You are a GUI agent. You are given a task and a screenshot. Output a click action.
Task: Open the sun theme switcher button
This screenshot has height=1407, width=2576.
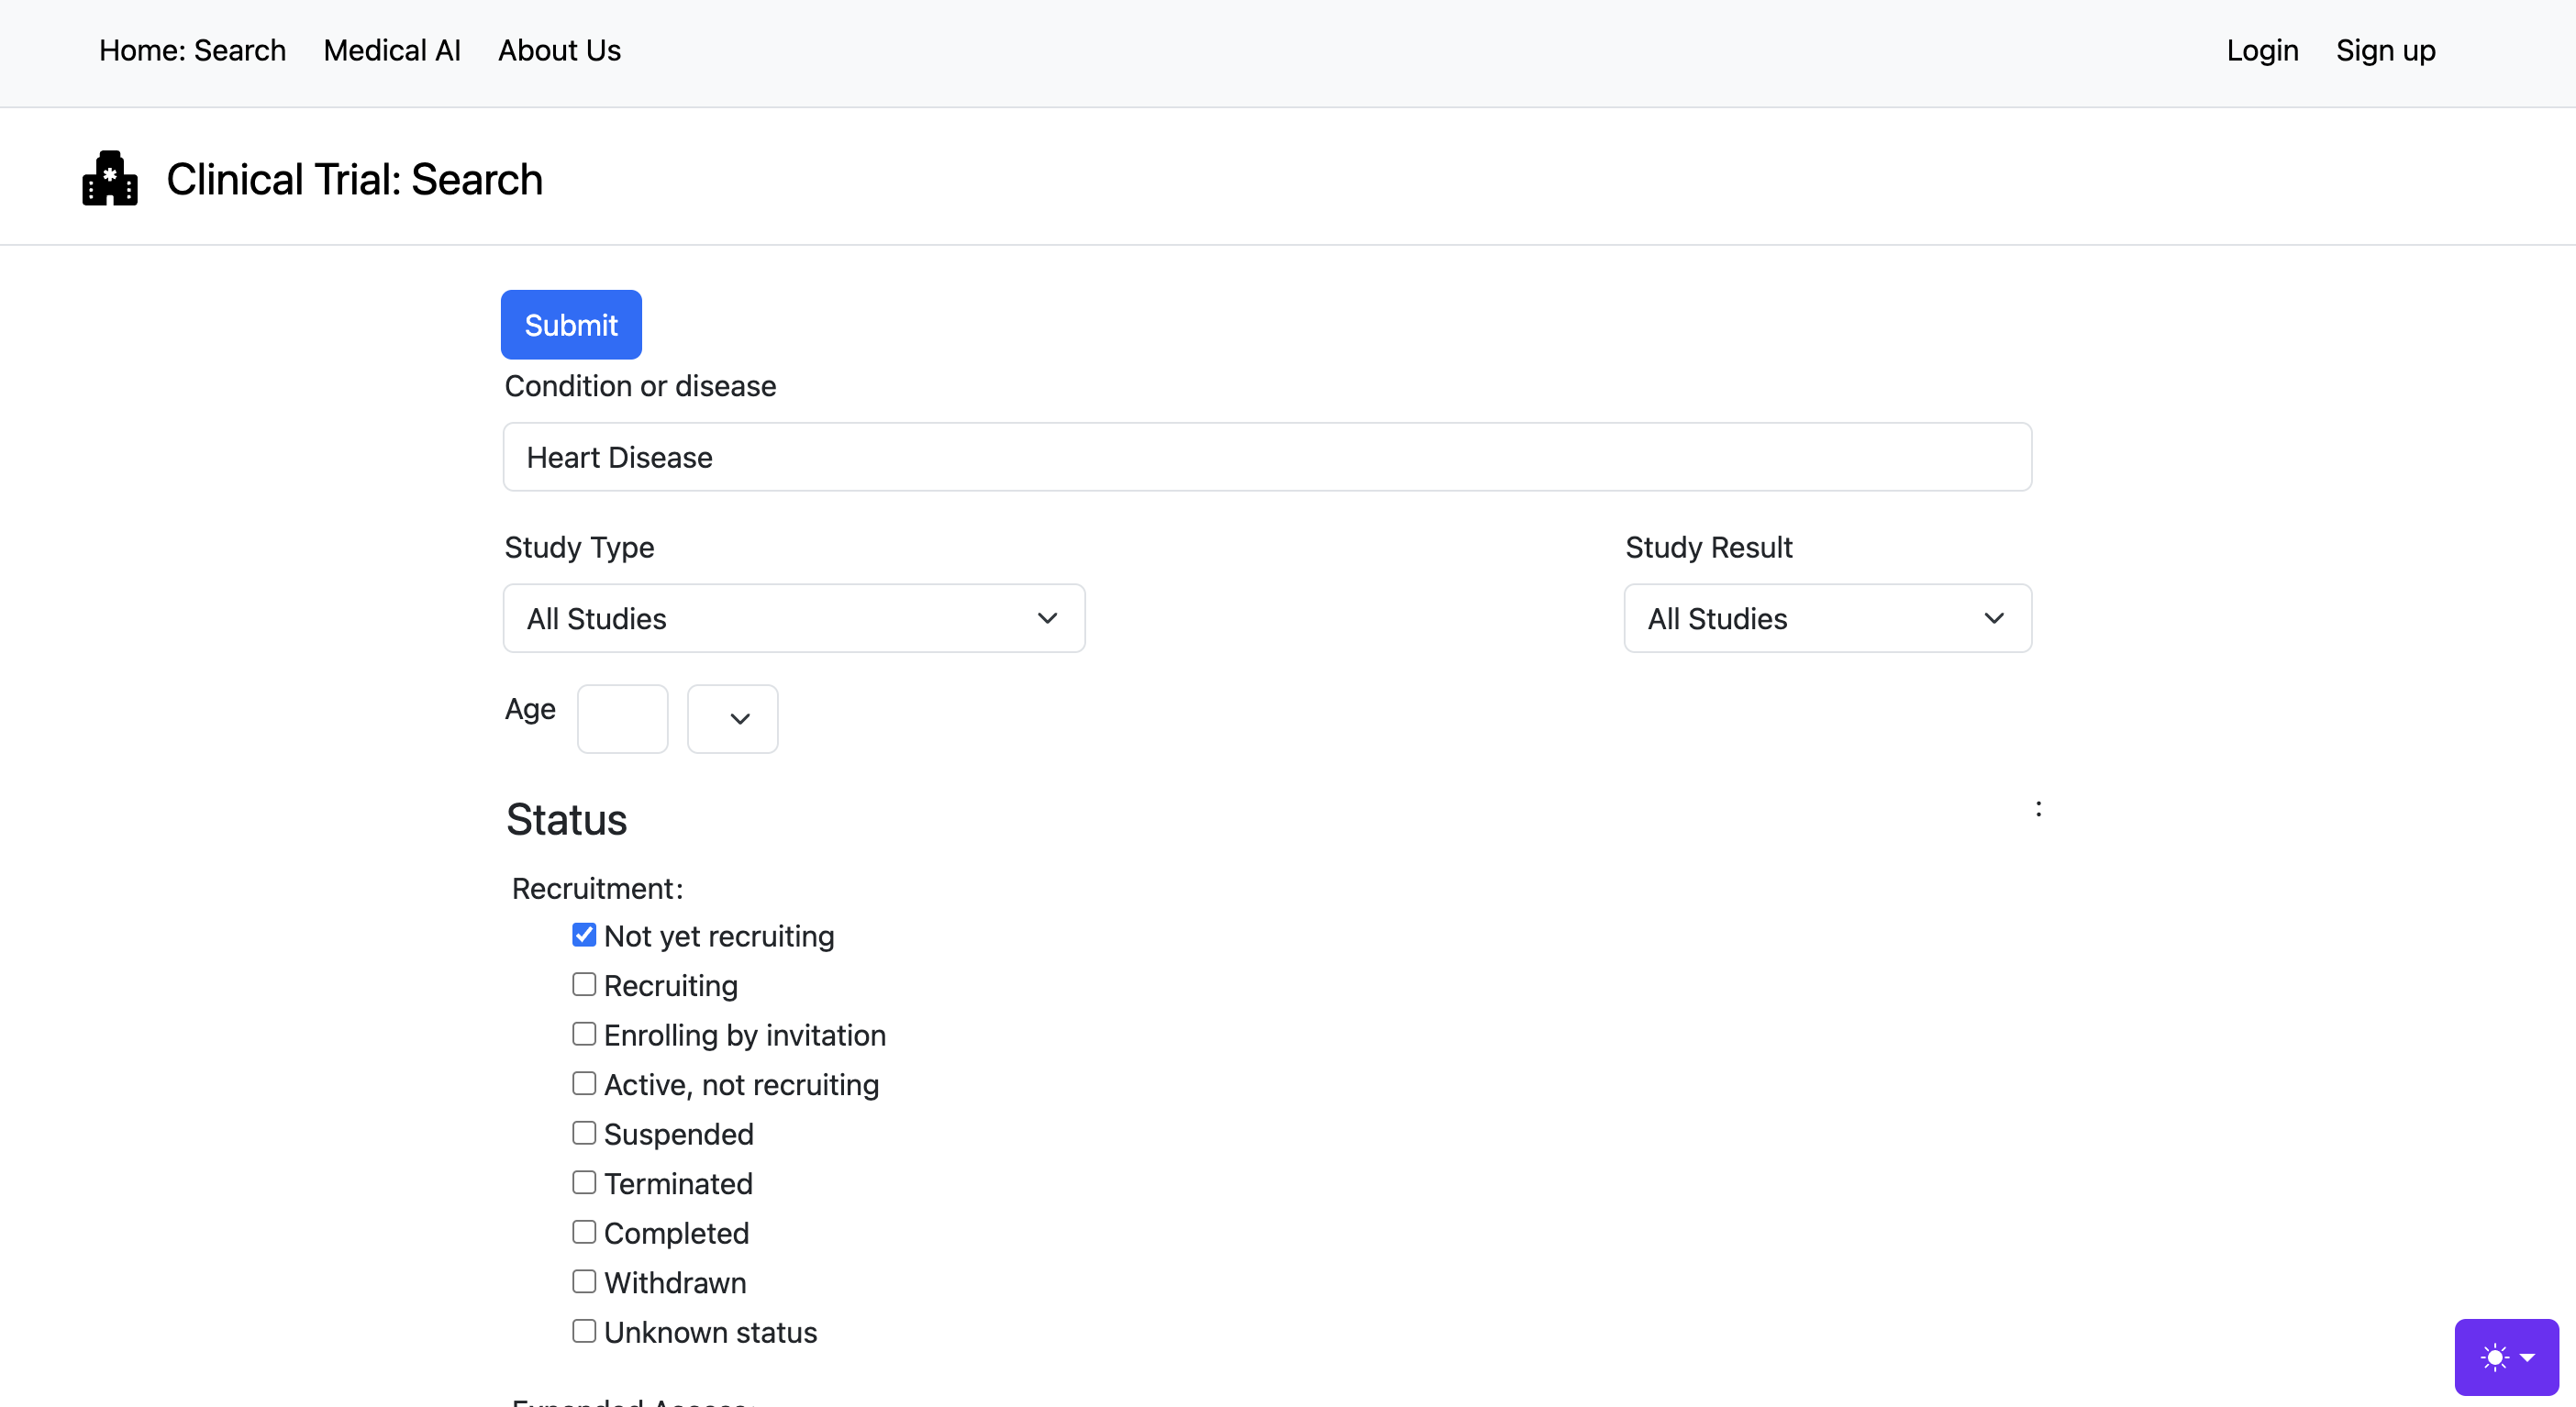click(x=2505, y=1356)
